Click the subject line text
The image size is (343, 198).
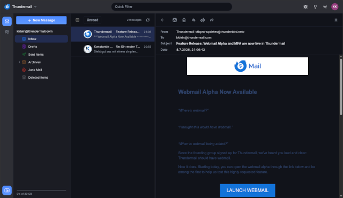click(230, 43)
